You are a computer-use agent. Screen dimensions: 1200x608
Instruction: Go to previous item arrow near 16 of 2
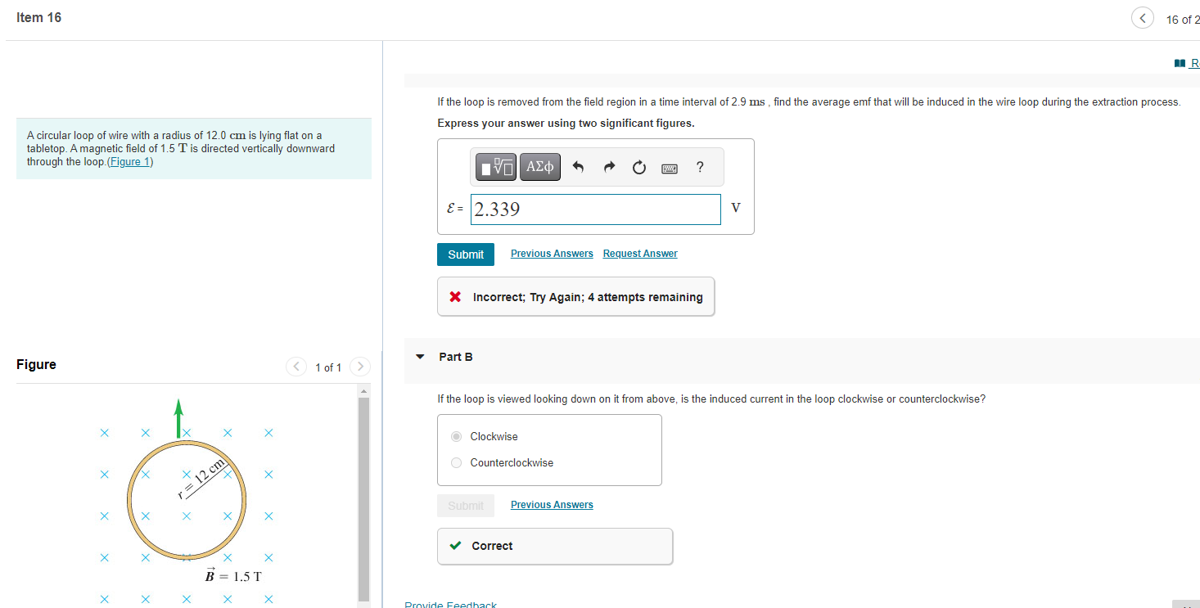tap(1143, 18)
